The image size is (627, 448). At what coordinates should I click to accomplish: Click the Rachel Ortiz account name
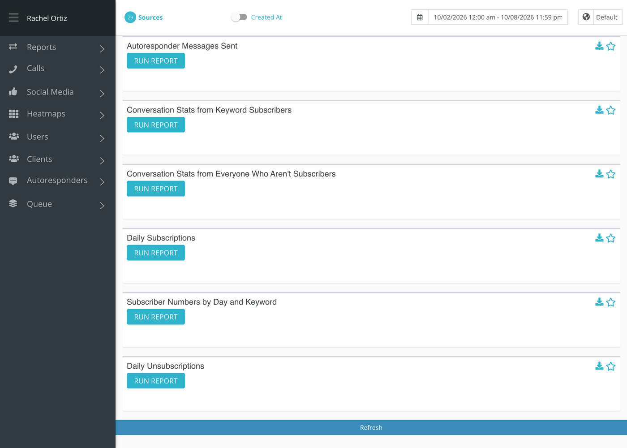click(47, 18)
